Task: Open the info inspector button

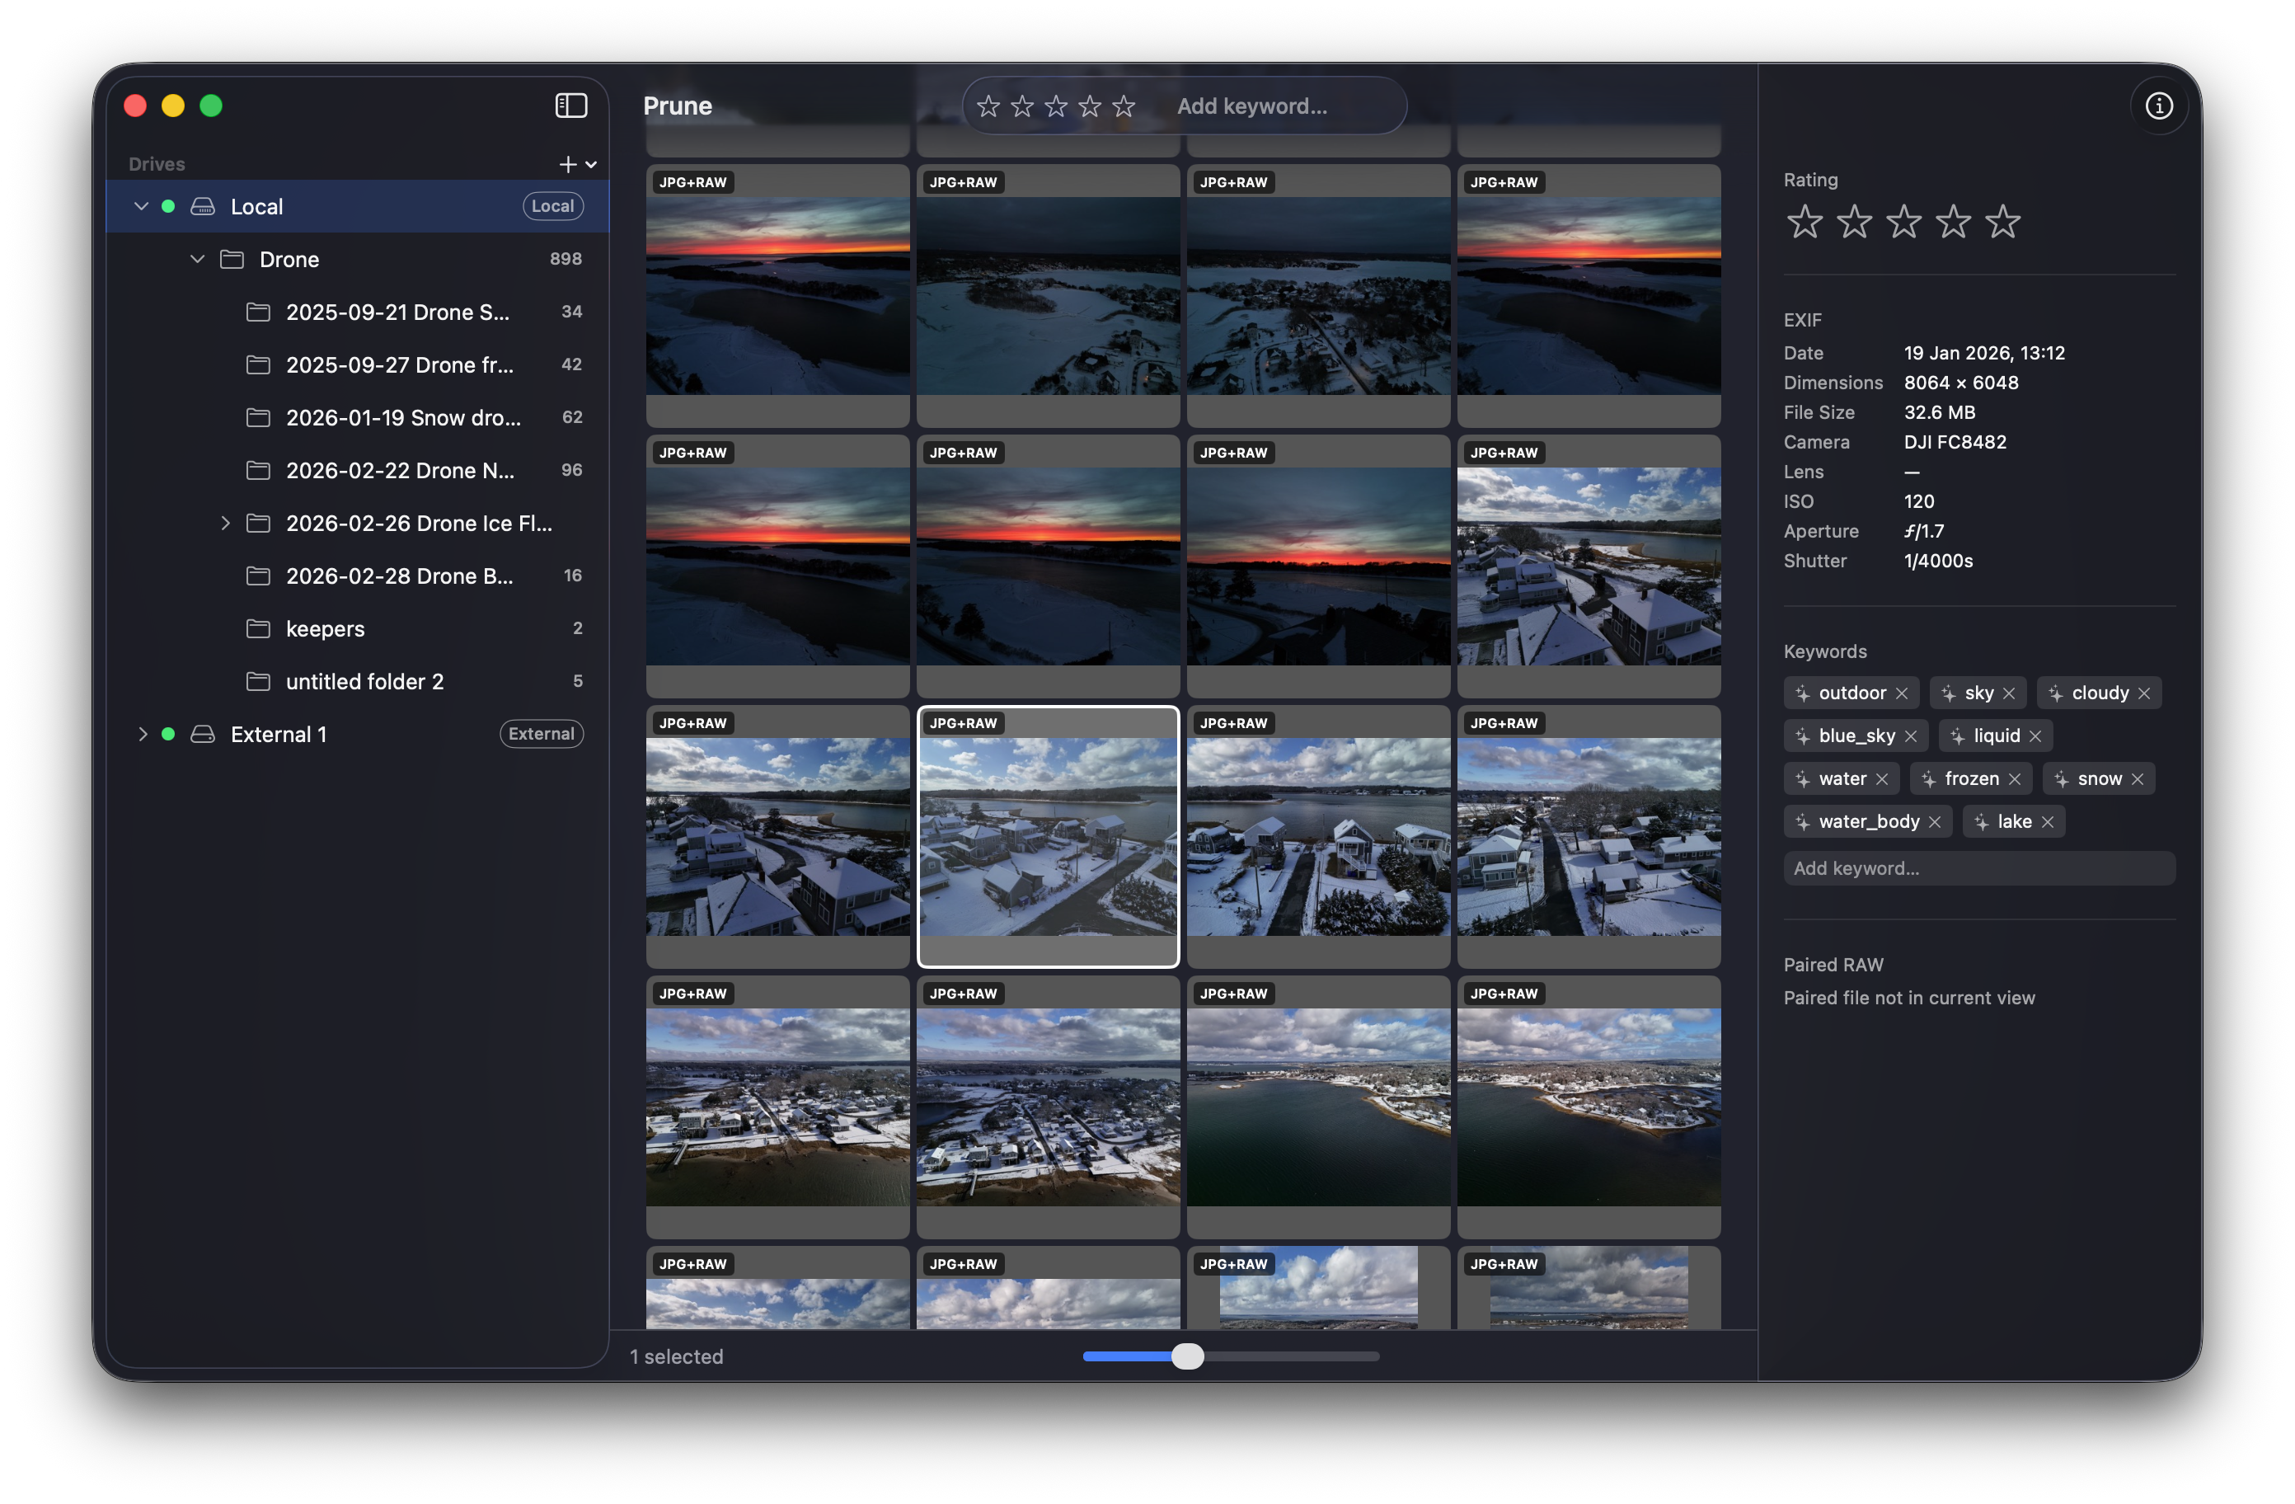Action: (2158, 106)
